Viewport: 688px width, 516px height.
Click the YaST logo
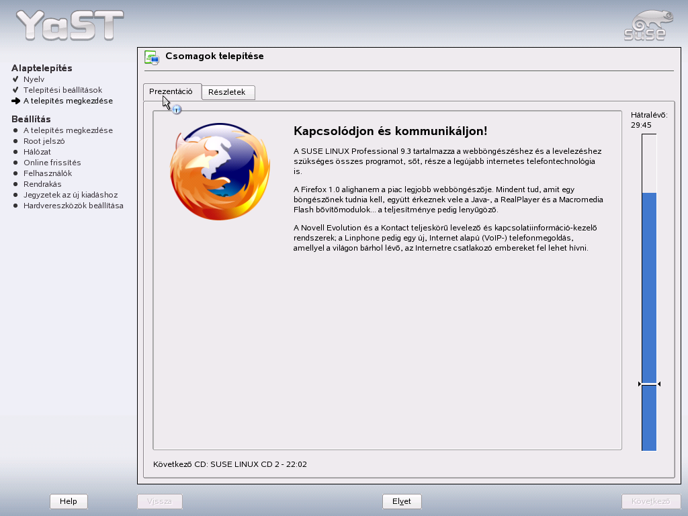[x=70, y=26]
